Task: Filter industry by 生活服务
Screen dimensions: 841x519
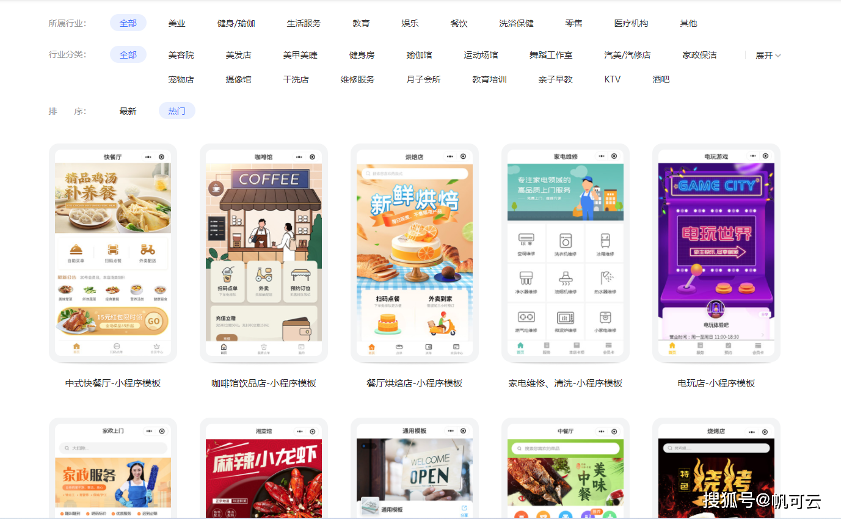Action: (304, 23)
